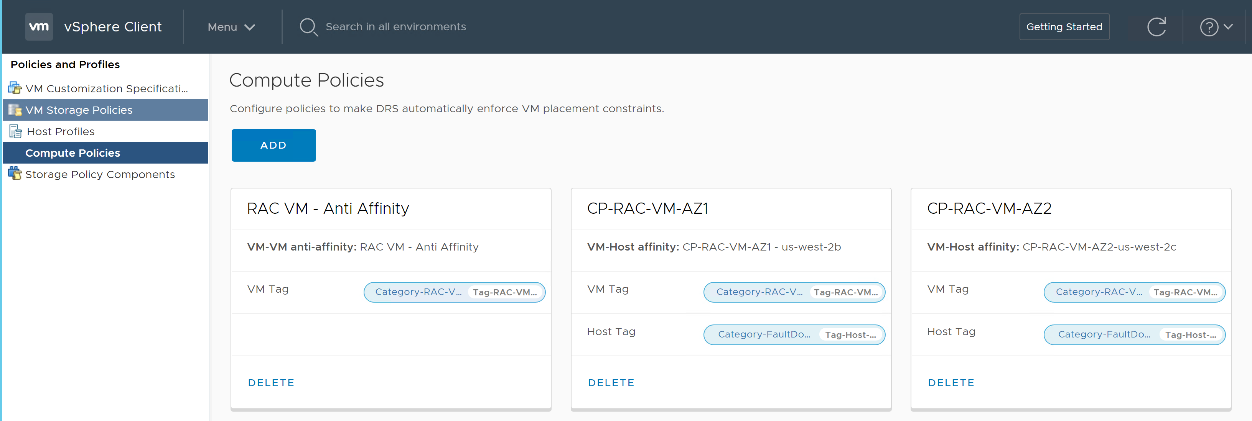Click into Search in all environments field
The image size is (1252, 421).
395,27
